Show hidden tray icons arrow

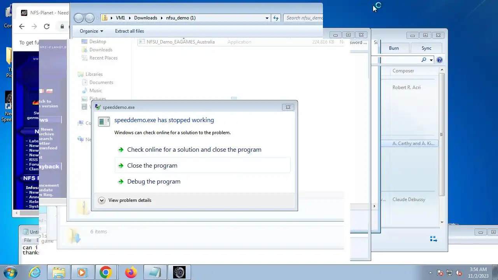[430, 273]
